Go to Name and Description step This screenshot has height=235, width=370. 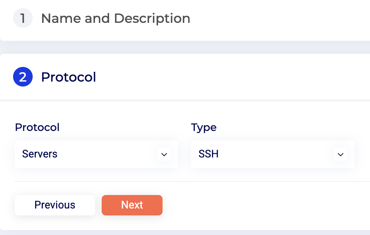116,18
